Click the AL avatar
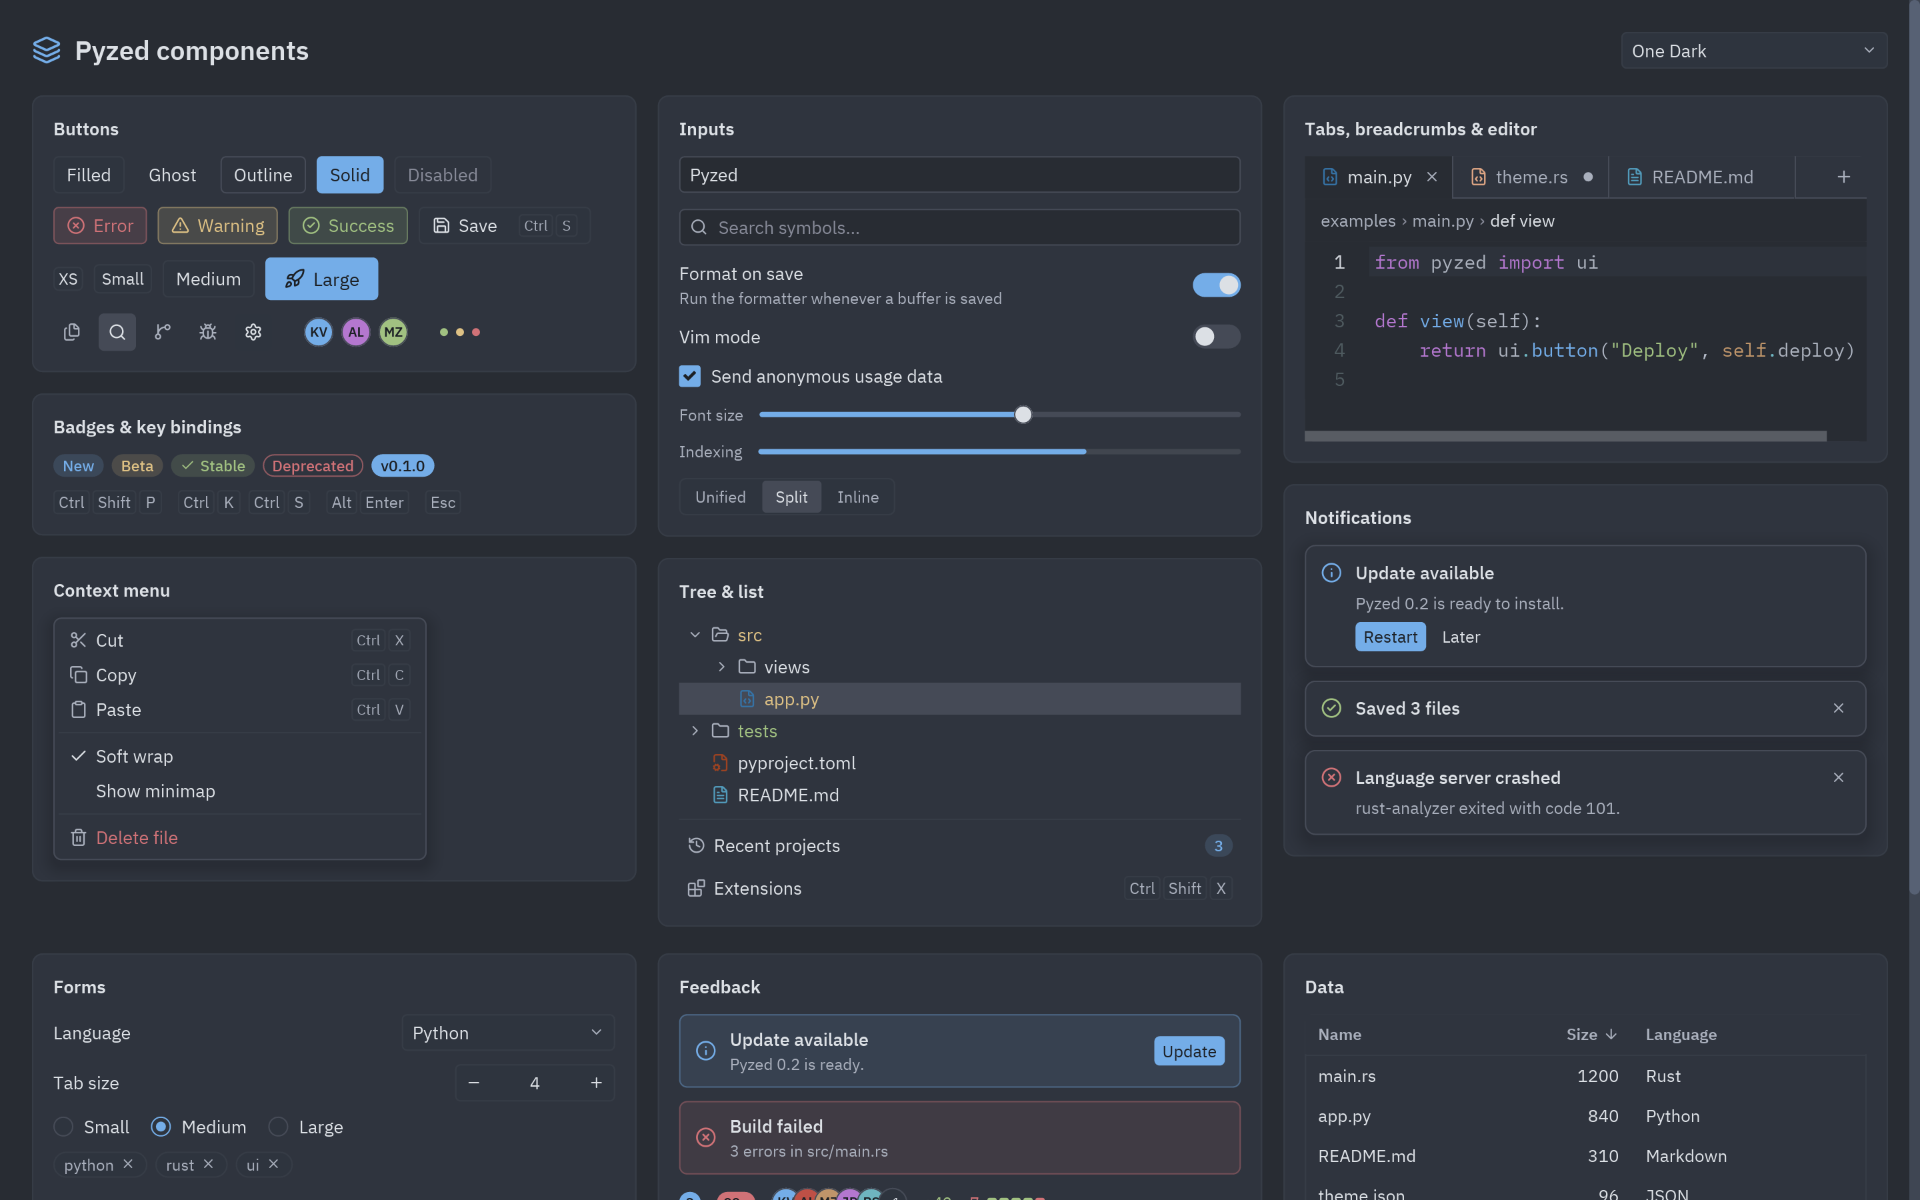Screen dimensions: 1920x1200 pyautogui.click(x=355, y=332)
